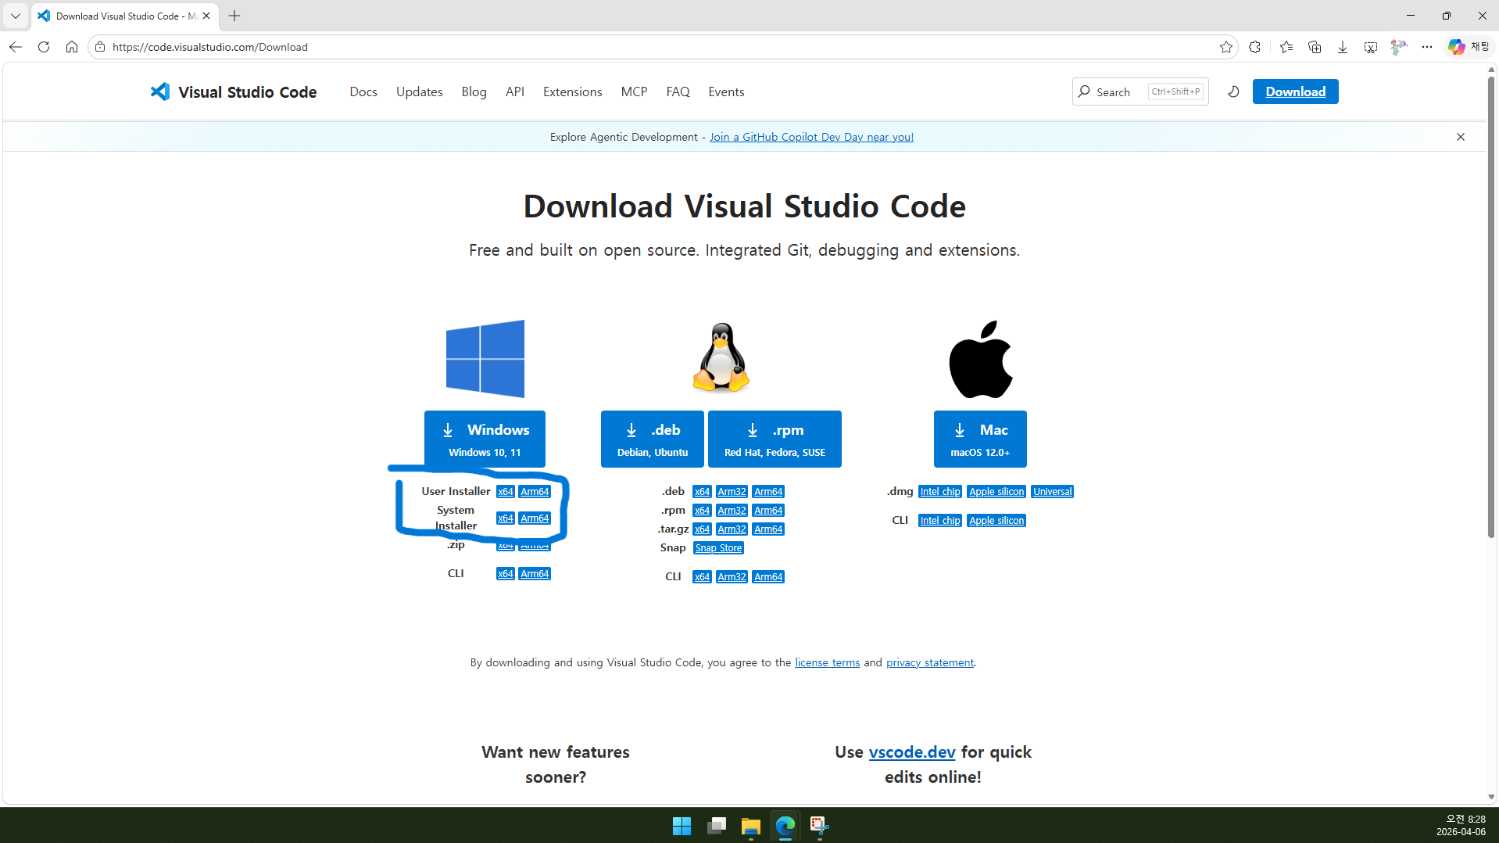Screen dimensions: 1499x843
Task: Open Join a GitHub Copilot Dev Day link
Action: pos(811,137)
